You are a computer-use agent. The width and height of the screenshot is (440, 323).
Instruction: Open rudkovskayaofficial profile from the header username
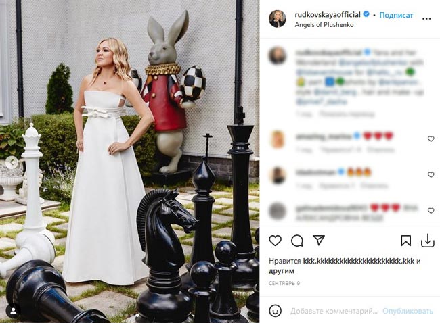(x=328, y=14)
